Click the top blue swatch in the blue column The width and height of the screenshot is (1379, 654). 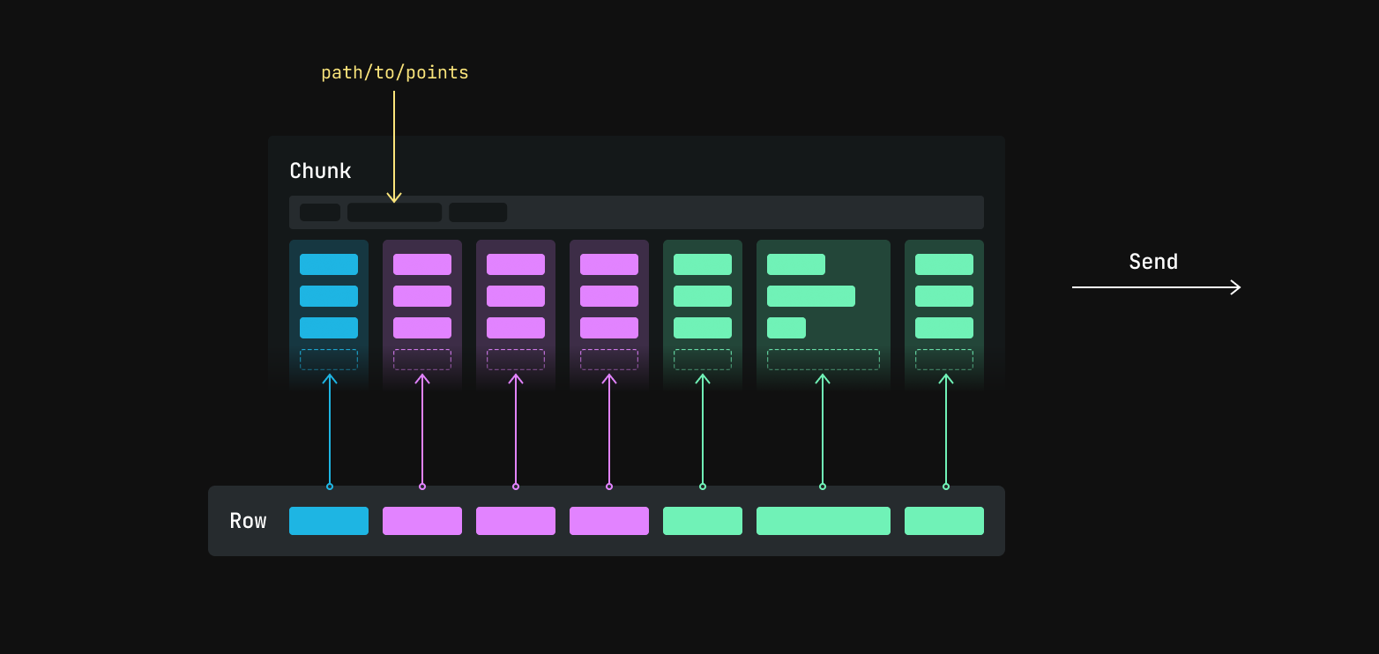329,264
